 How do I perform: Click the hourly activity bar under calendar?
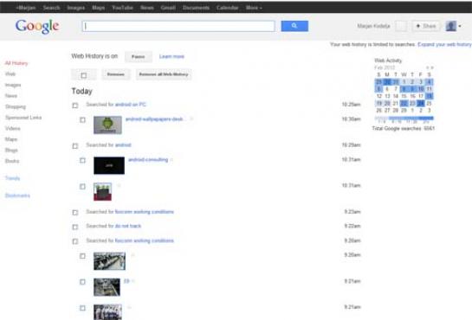[x=404, y=118]
